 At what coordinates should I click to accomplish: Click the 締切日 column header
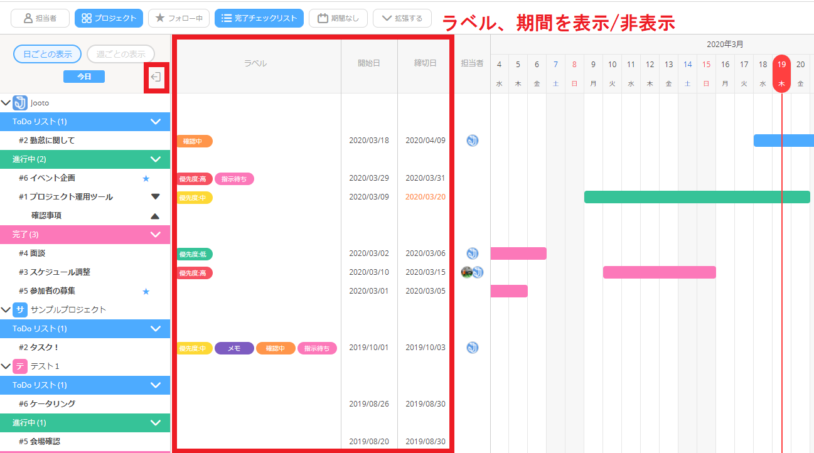(426, 63)
